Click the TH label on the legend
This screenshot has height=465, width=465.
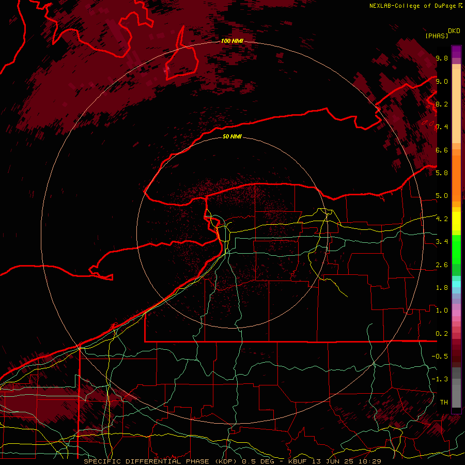click(x=444, y=402)
